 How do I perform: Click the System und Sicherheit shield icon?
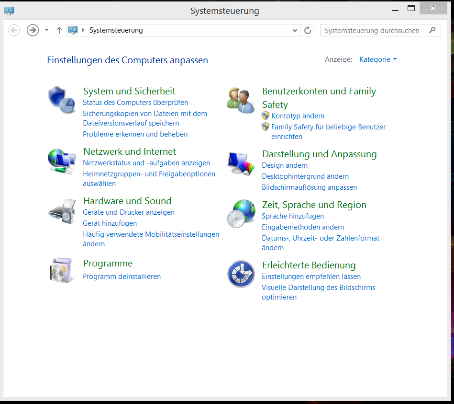[62, 100]
